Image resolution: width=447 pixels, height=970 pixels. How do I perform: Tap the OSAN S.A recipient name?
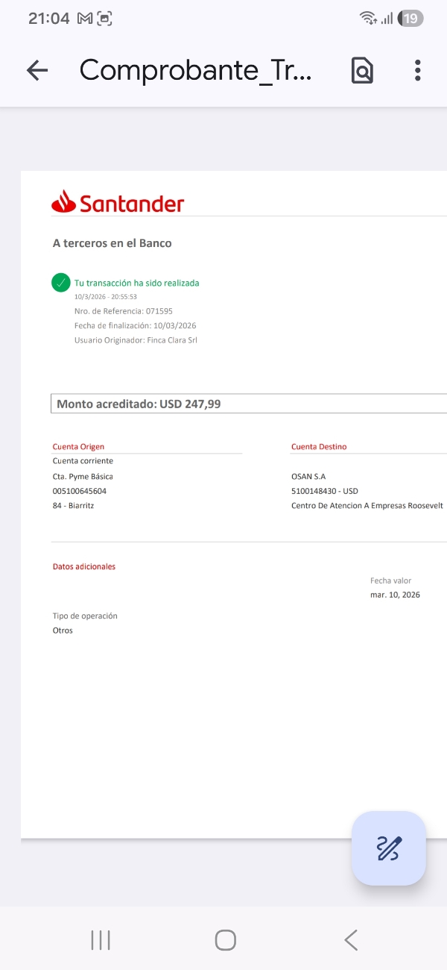308,476
